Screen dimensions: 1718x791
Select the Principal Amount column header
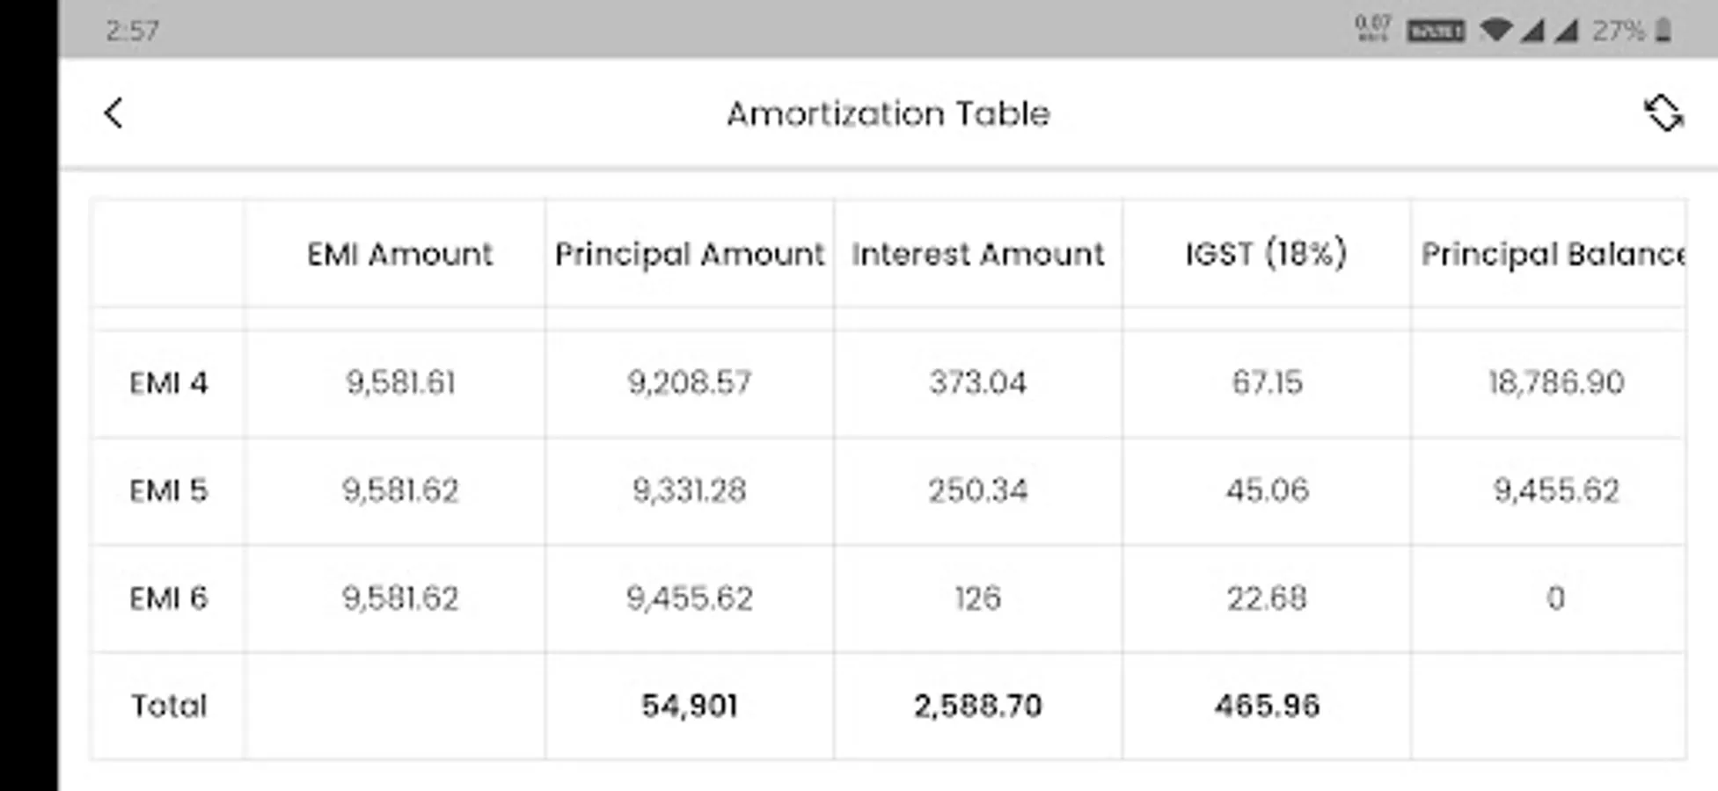(x=689, y=254)
